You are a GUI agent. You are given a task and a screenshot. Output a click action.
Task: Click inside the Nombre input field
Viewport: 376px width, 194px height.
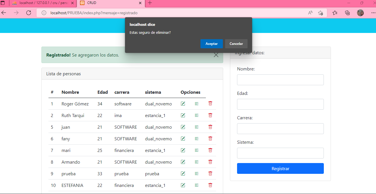[280, 80]
